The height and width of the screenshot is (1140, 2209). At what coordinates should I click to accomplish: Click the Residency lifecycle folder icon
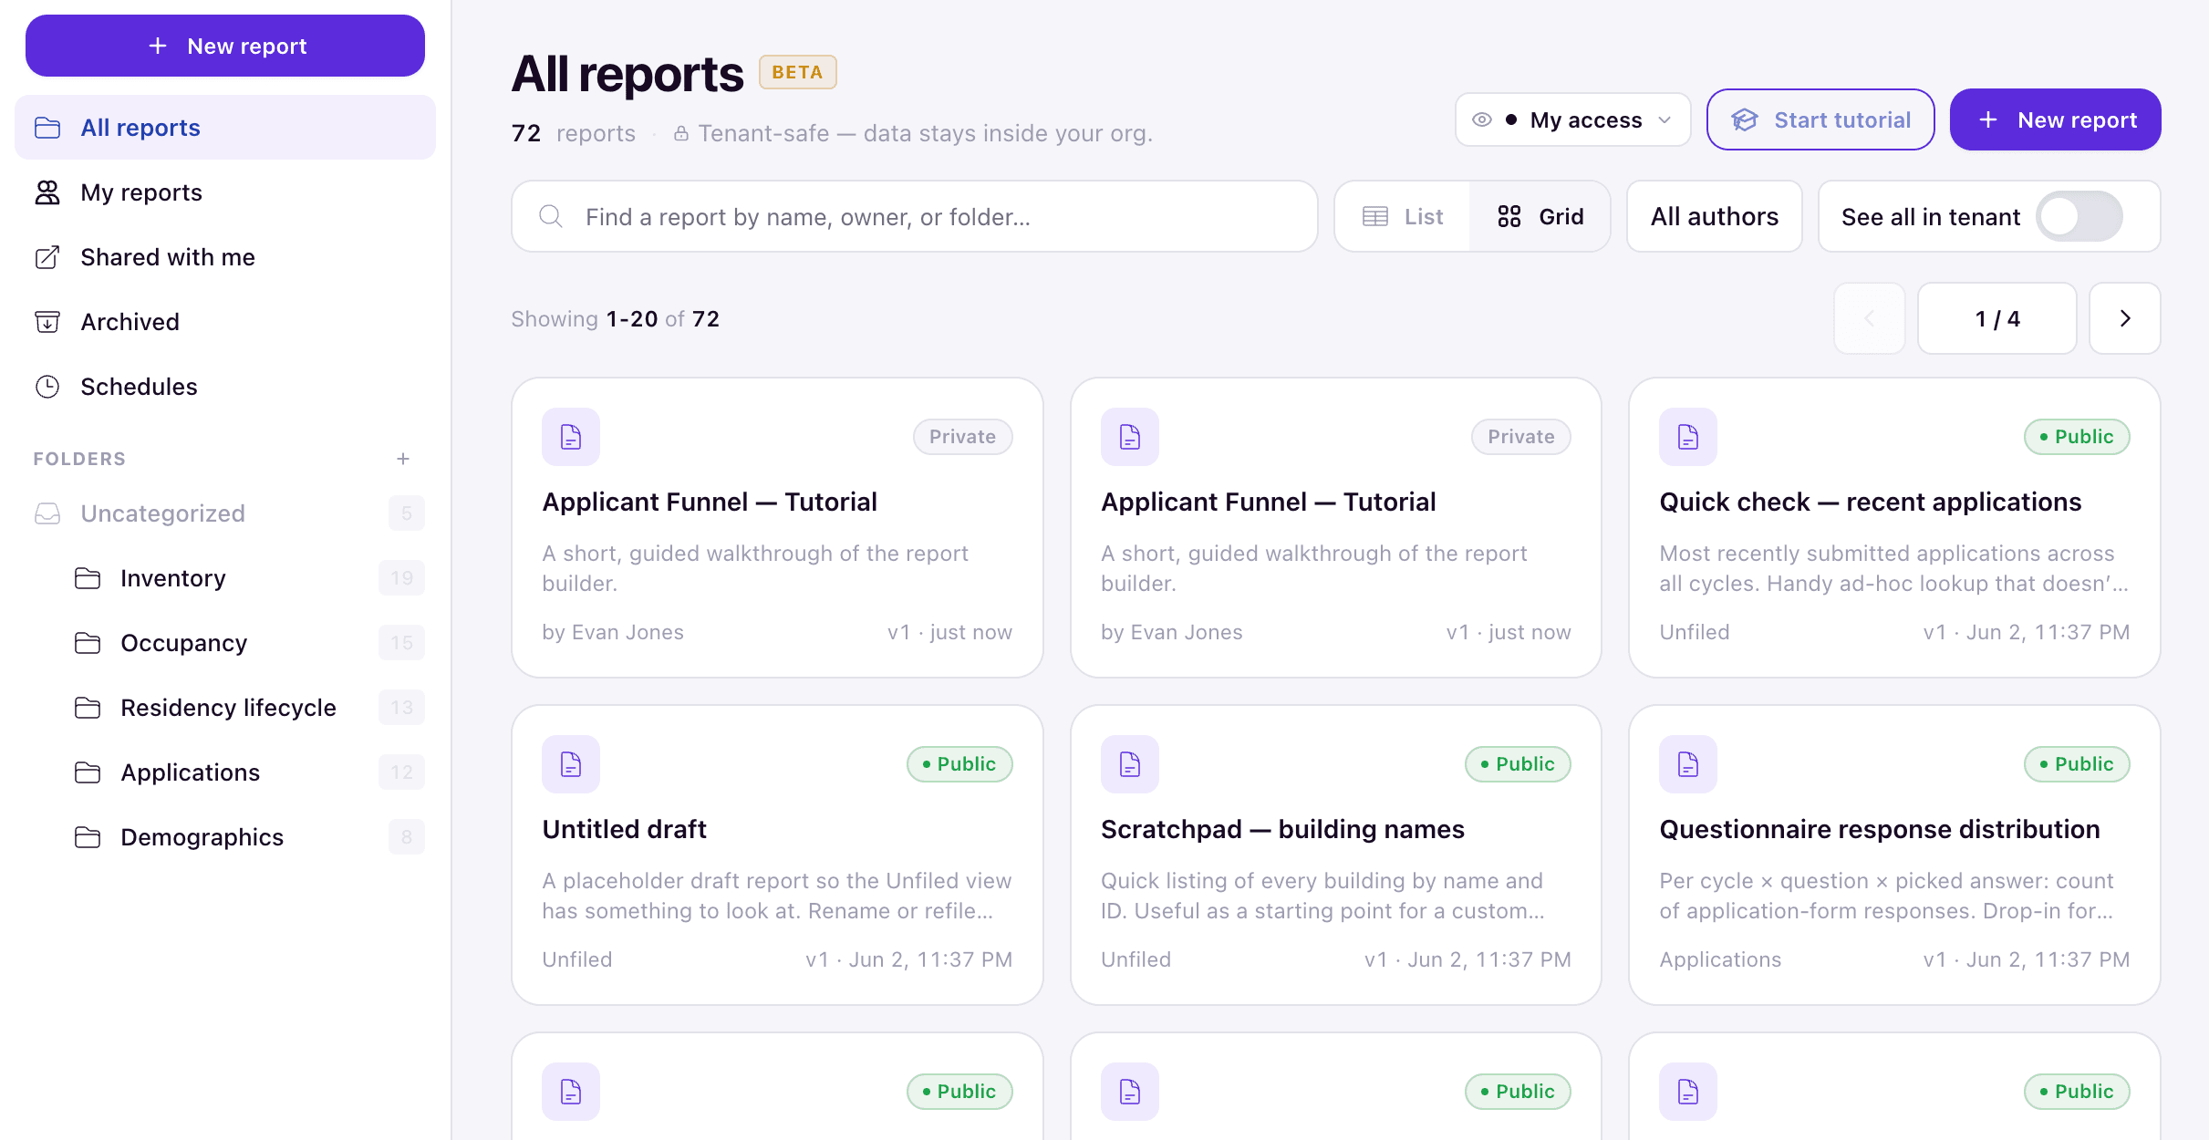click(x=88, y=708)
